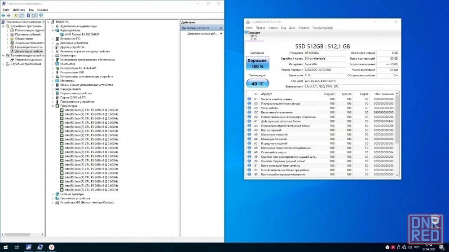Collapse the Диспетчер устройств actions header
The width and height of the screenshot is (449, 252).
click(221, 28)
